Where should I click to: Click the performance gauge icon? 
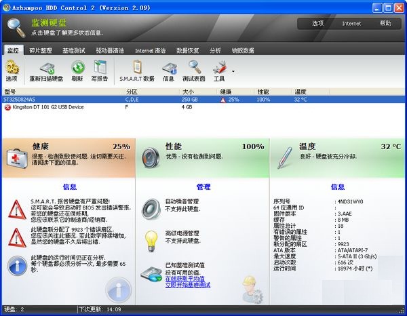point(151,157)
